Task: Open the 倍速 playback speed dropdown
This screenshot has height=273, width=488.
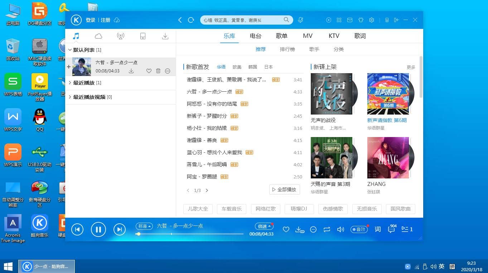Action: 264,226
